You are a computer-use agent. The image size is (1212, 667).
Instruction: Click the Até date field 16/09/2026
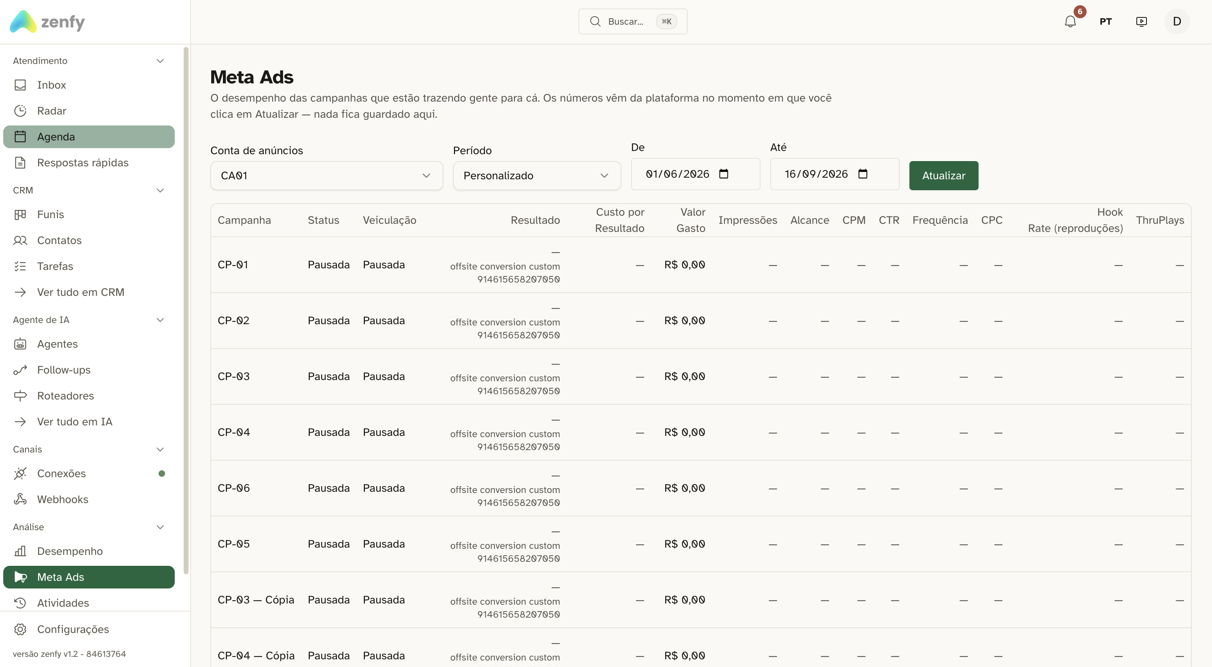pyautogui.click(x=834, y=174)
